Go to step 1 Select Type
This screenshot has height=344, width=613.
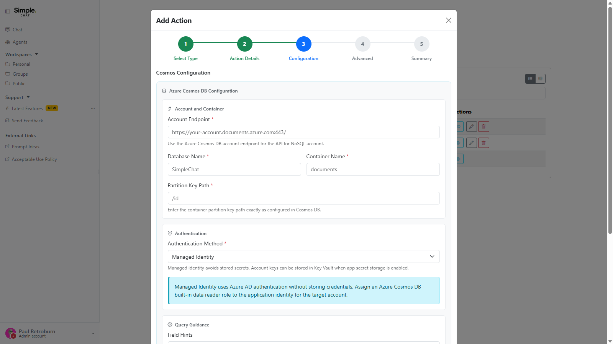click(x=186, y=44)
